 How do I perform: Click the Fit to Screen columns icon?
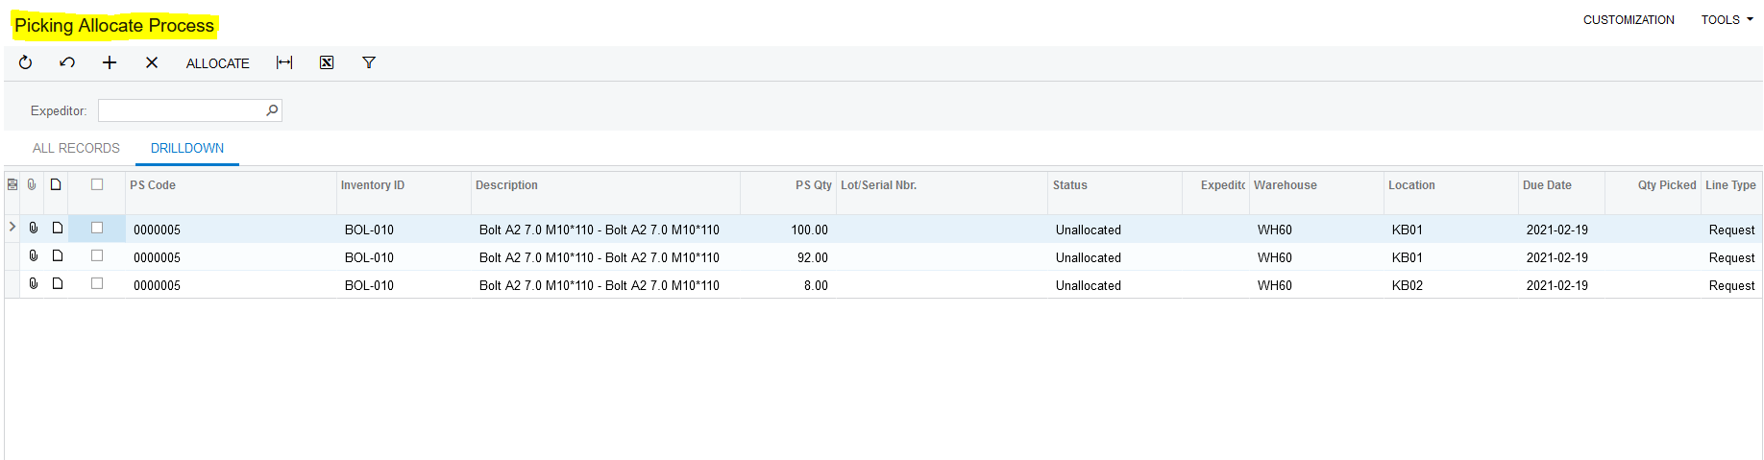point(284,62)
